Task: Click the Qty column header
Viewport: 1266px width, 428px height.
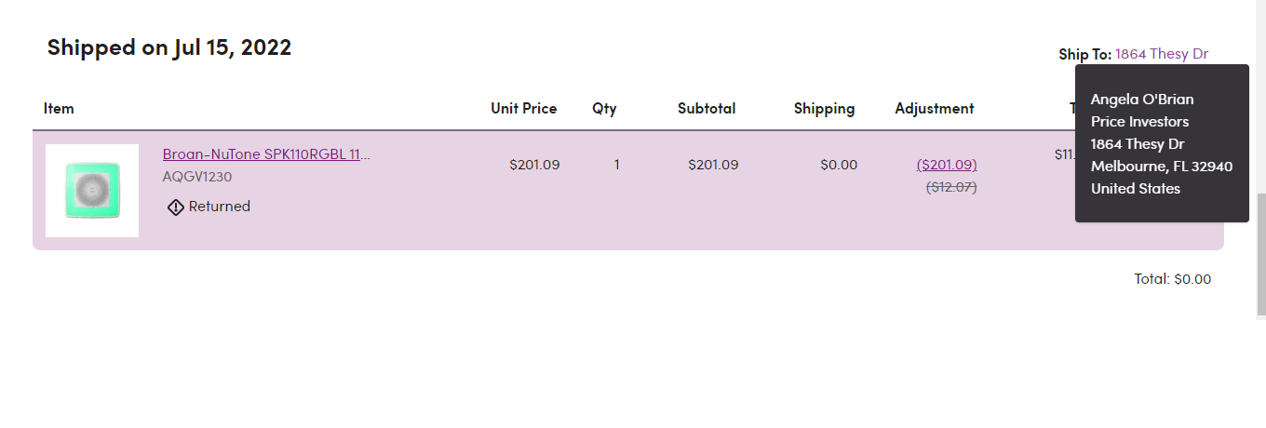Action: point(604,108)
